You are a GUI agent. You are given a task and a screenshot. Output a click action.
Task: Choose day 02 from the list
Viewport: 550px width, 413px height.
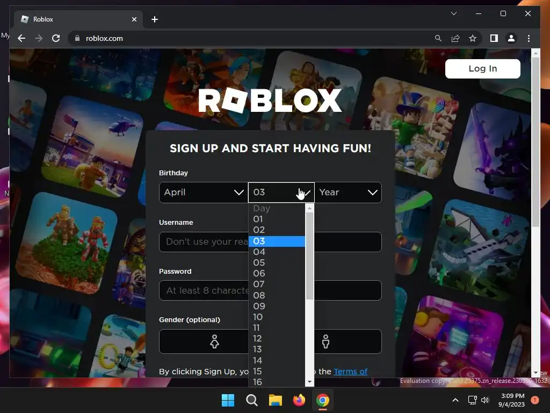point(277,230)
